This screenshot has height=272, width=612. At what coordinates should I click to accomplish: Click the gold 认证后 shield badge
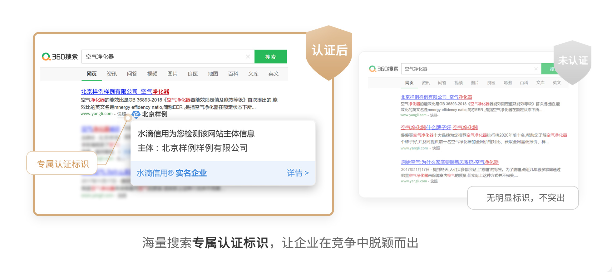(329, 51)
